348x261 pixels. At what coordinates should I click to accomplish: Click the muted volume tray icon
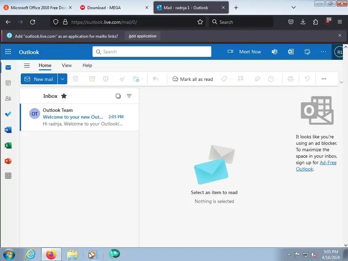[x=314, y=255]
